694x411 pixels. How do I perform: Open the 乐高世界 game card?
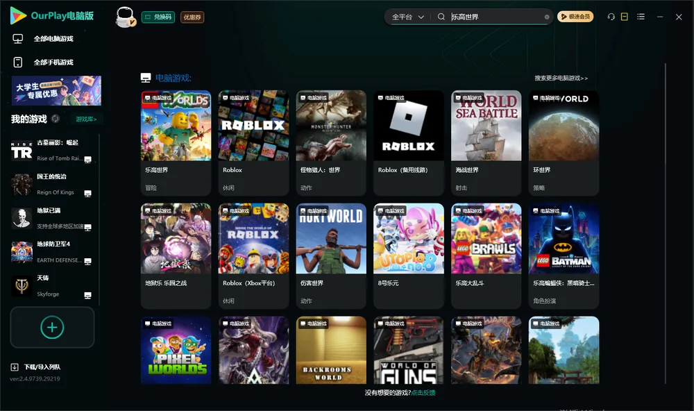tap(176, 143)
